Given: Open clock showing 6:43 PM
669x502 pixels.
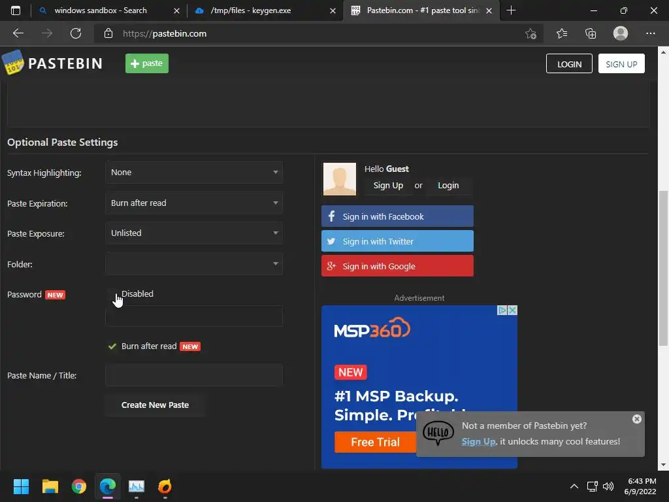Looking at the screenshot, I should [640, 486].
